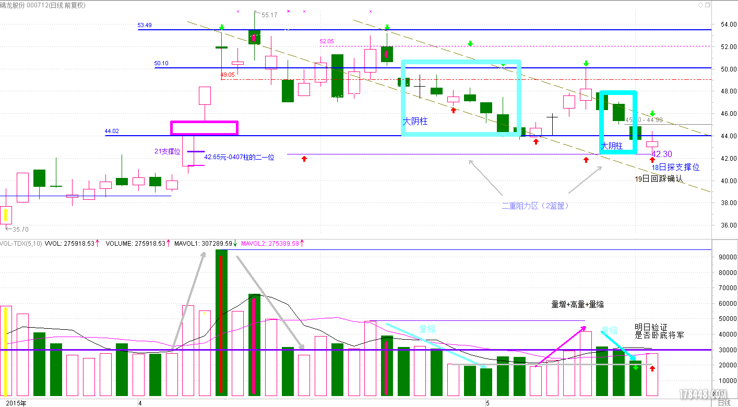The width and height of the screenshot is (738, 407).
Task: Click the restore-window icon in the chart's top-right corner
Action: pos(707,5)
